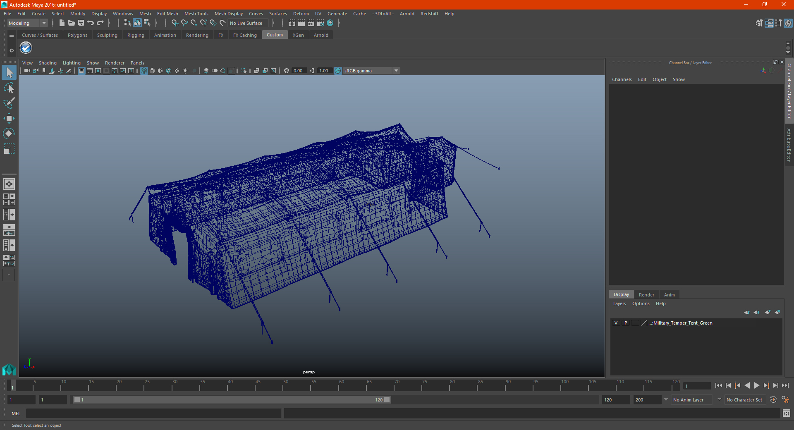794x430 pixels.
Task: Toggle the viewport grid display button
Action: (81, 71)
